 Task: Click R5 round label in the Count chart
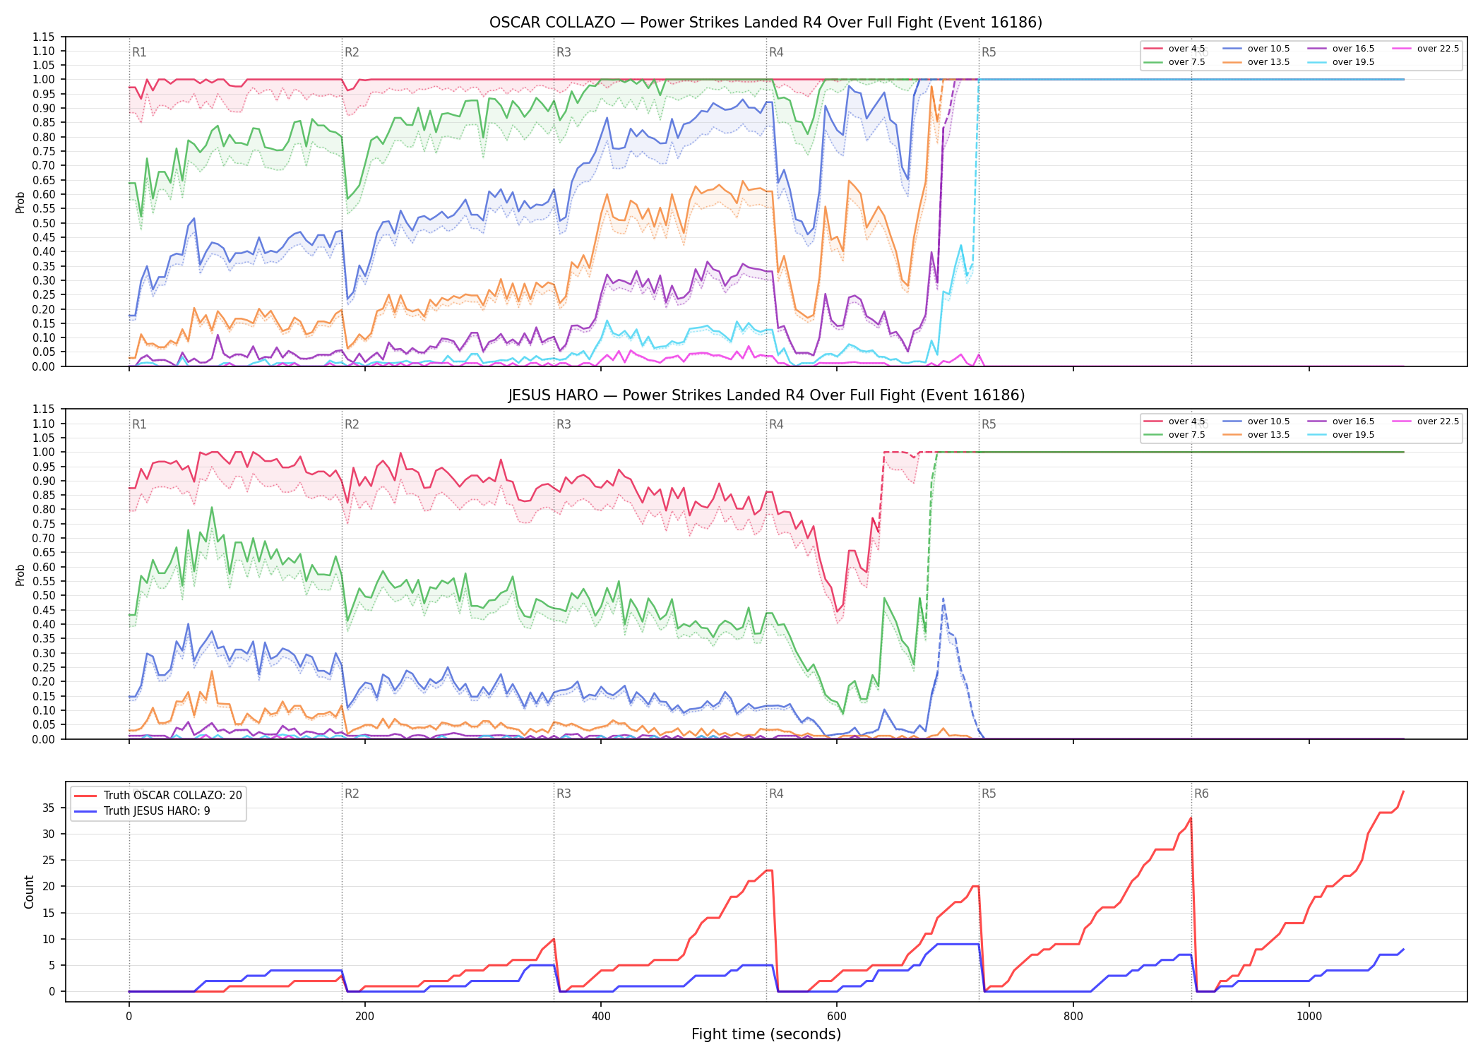989,794
